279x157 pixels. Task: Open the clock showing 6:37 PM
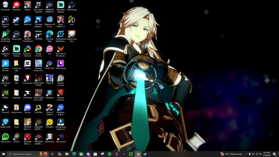(266, 154)
